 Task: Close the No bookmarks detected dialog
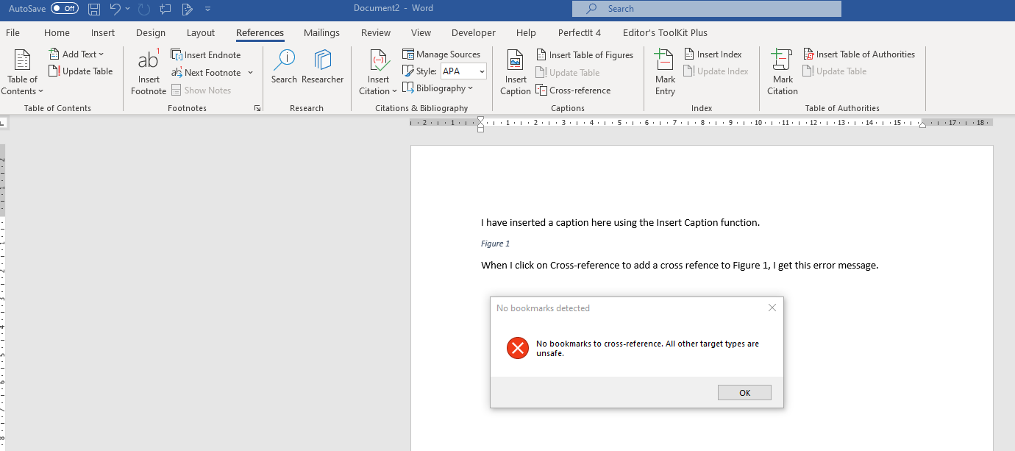[772, 308]
